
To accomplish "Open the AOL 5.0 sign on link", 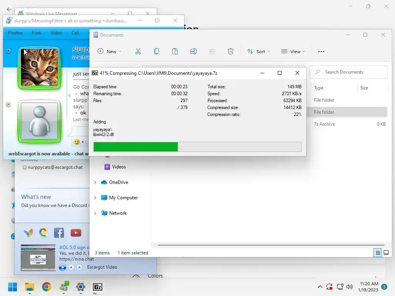I will point(74,247).
